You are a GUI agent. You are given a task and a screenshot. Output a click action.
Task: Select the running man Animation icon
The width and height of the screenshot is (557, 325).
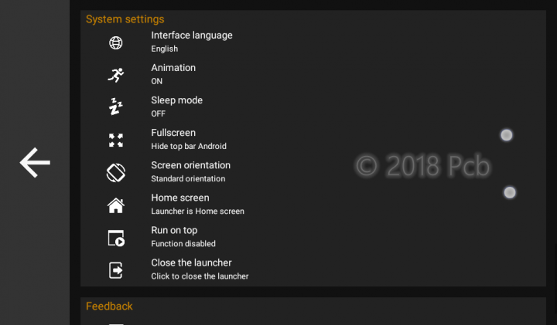[116, 75]
